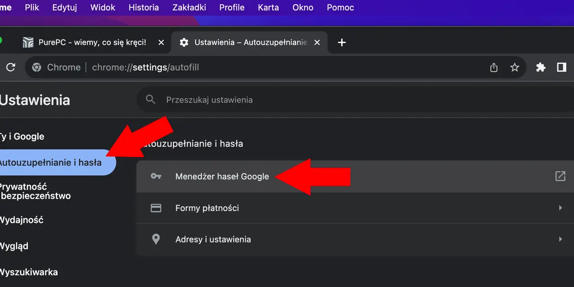Open Wydajność settings section
The height and width of the screenshot is (287, 574).
pos(22,220)
